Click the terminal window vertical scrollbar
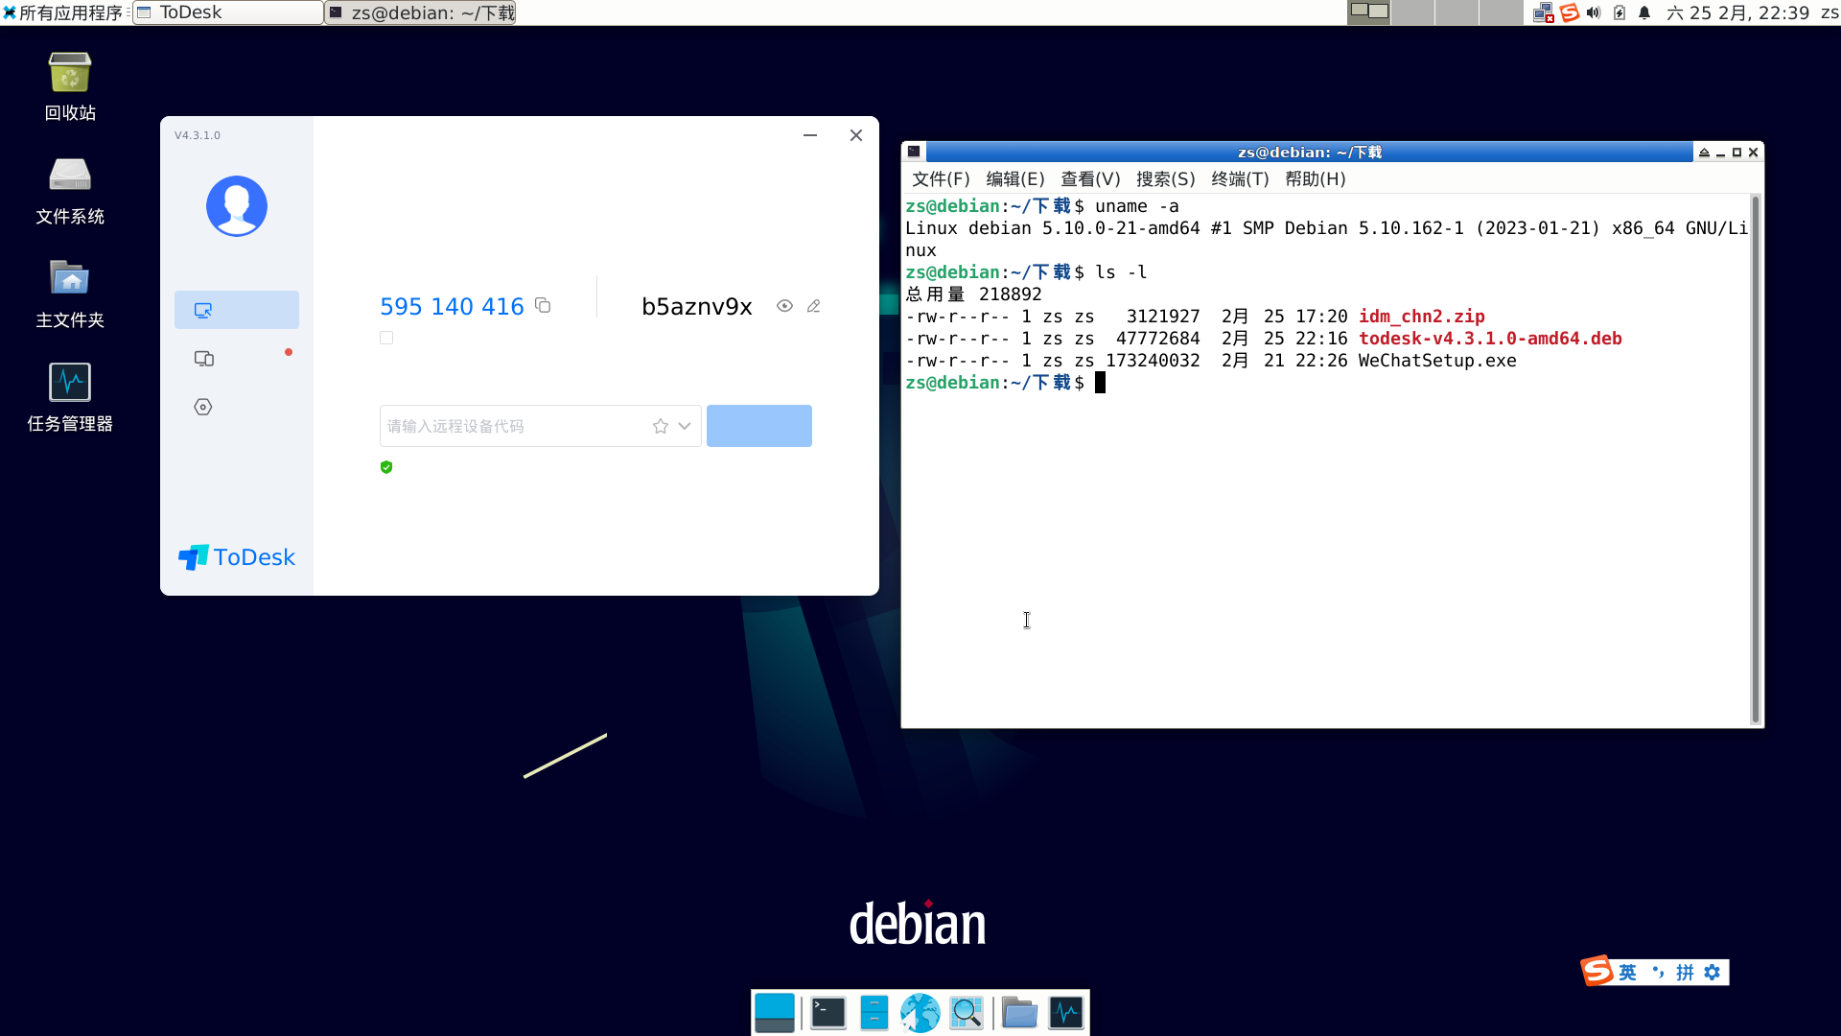Viewport: 1841px width, 1036px height. point(1755,460)
